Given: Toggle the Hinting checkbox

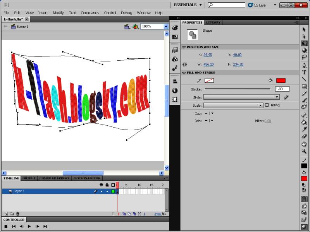Looking at the screenshot, I should [x=267, y=105].
